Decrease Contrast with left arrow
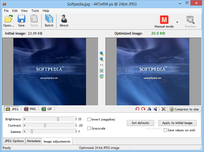 point(25,125)
